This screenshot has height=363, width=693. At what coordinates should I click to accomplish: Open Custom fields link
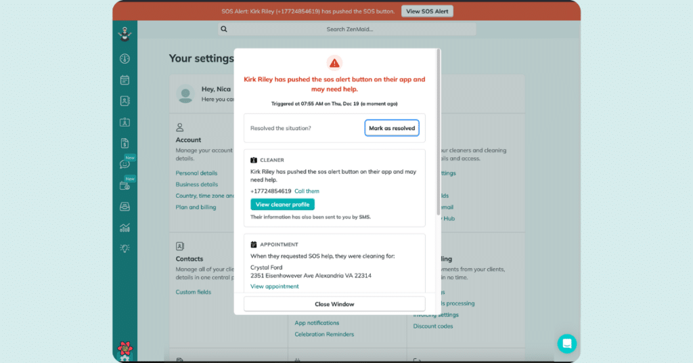tap(193, 293)
